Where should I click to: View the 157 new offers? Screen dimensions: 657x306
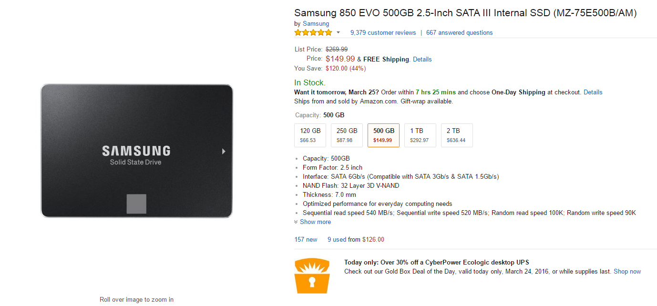[x=306, y=240]
